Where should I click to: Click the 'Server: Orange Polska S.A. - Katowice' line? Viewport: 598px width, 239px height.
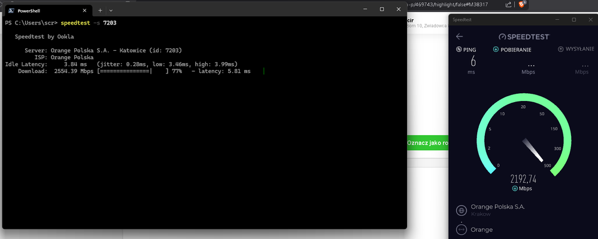(x=104, y=51)
